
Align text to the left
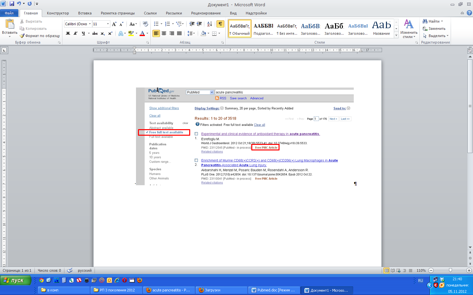tap(156, 33)
